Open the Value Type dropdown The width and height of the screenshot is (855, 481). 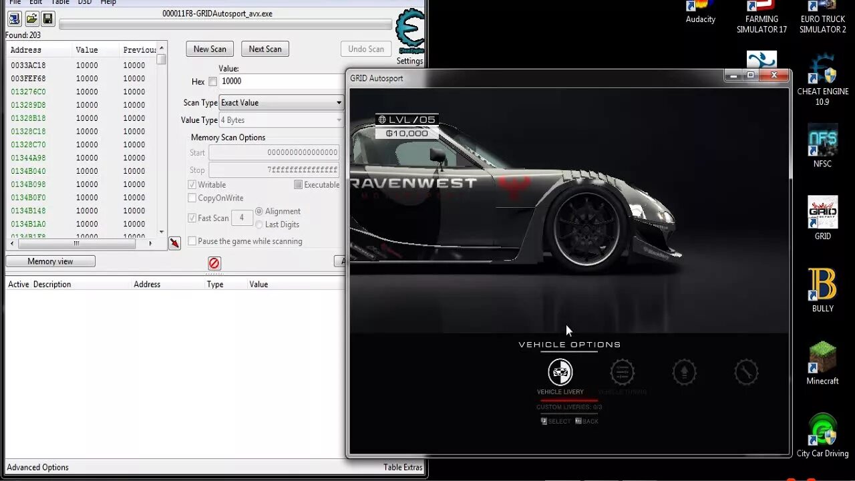tap(281, 120)
